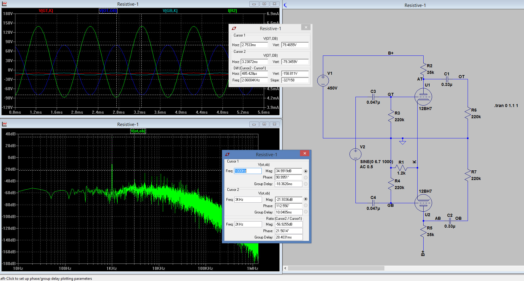Close the FFT cursor readout dialog
This screenshot has width=524, height=281.
click(305, 153)
